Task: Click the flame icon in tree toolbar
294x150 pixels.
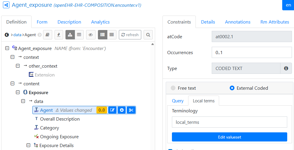Action: click(x=59, y=35)
